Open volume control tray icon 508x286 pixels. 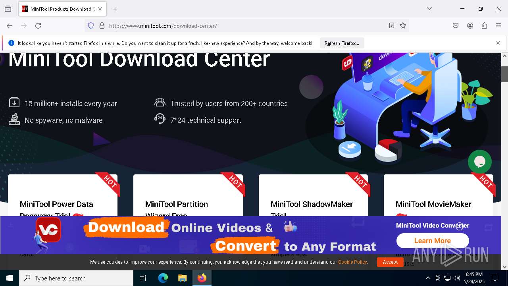coord(457,278)
